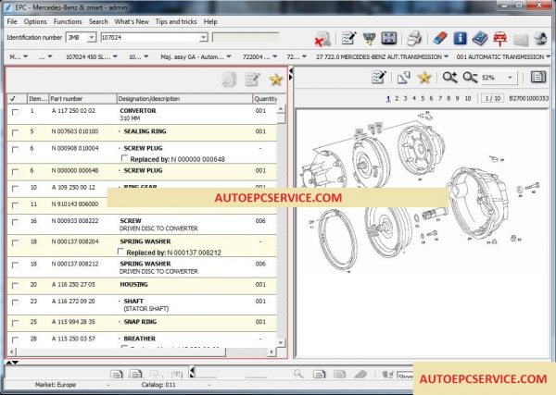Go to picture page 10
The width and height of the screenshot is (556, 395).
[x=468, y=98]
